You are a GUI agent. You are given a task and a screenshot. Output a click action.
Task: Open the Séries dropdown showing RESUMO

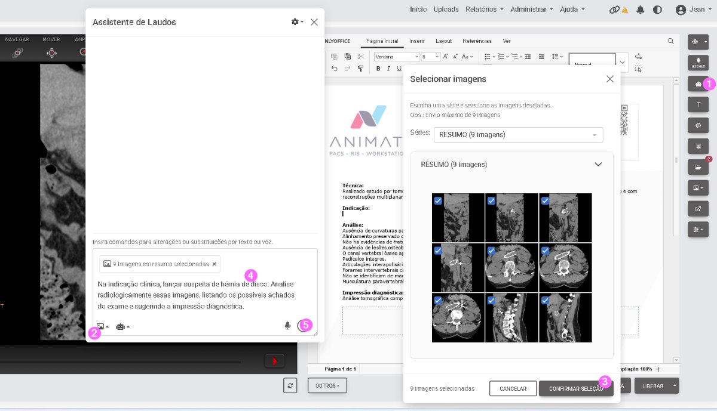(x=518, y=135)
